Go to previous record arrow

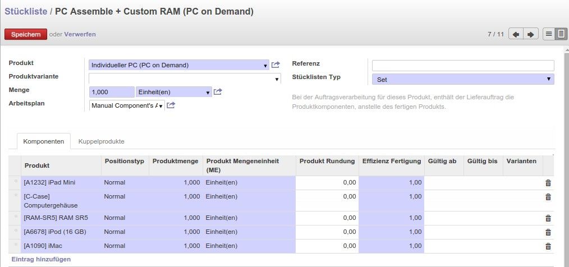516,34
